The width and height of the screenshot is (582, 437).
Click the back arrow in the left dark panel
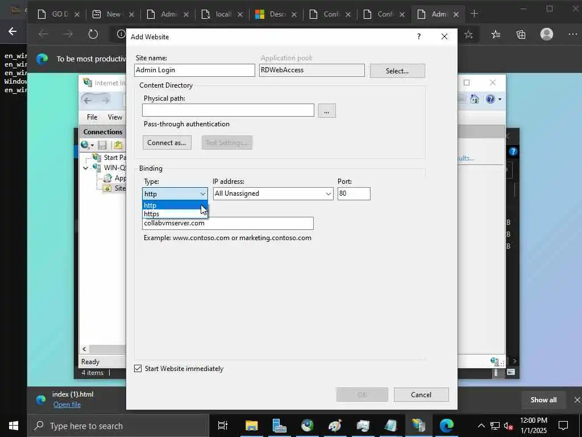click(x=13, y=32)
